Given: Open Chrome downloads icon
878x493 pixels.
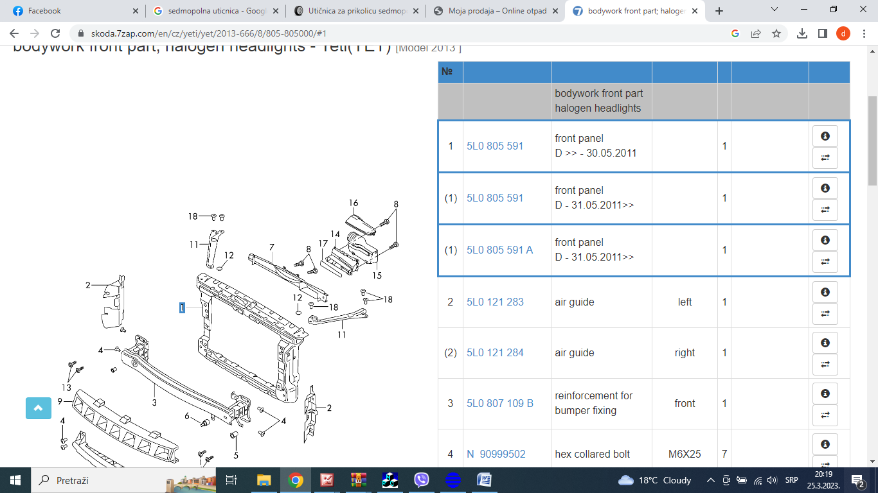Looking at the screenshot, I should (802, 33).
